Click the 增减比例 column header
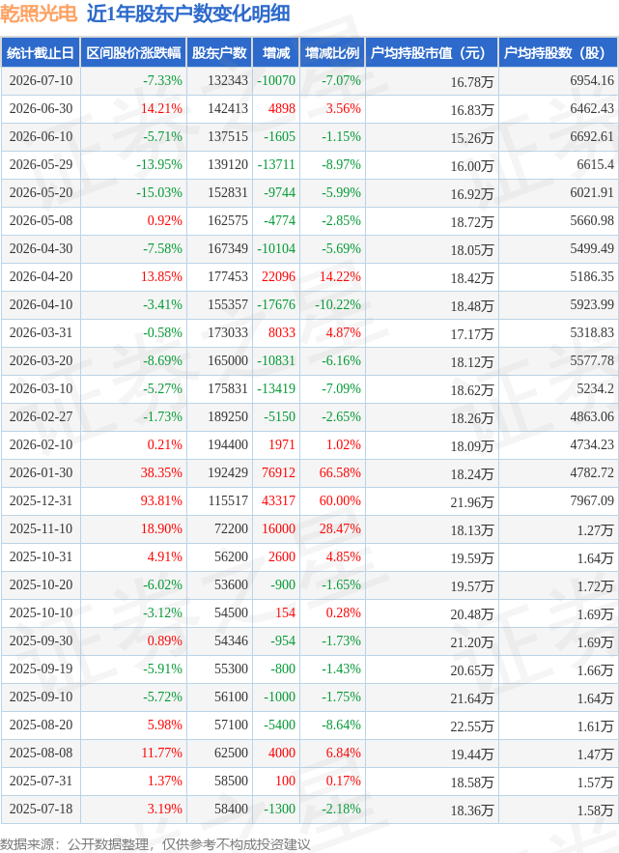The image size is (619, 853). pos(332,53)
